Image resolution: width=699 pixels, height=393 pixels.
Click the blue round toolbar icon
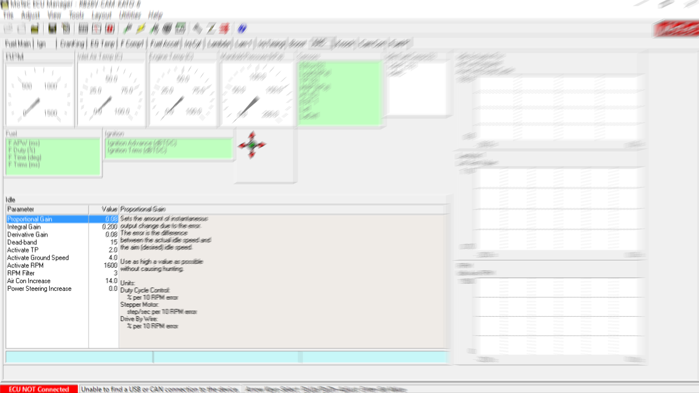[242, 28]
